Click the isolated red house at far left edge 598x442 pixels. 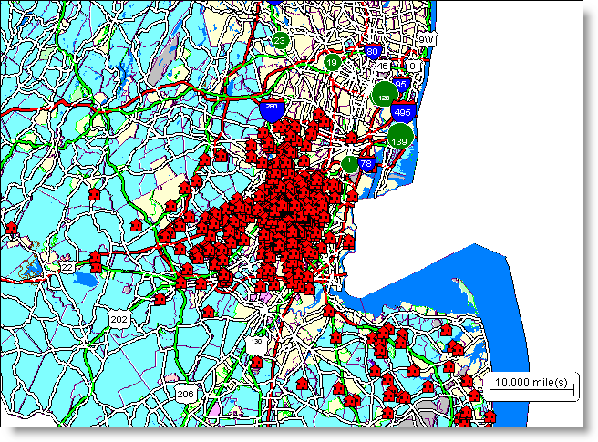[x=12, y=226]
